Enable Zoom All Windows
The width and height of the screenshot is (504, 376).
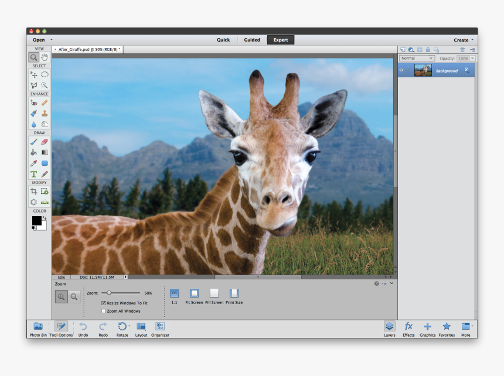pos(103,311)
